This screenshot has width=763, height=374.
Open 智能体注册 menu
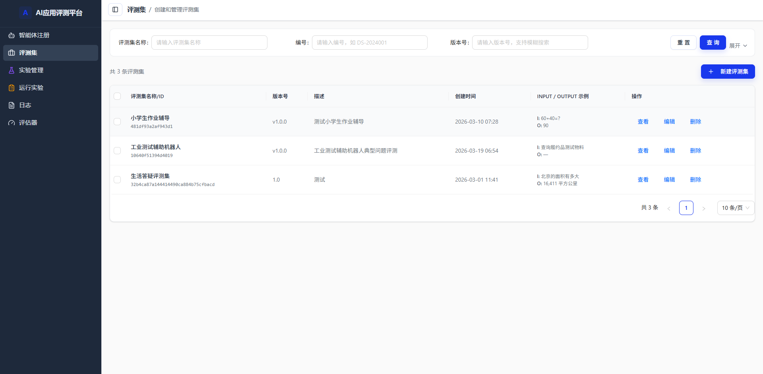tap(50, 35)
